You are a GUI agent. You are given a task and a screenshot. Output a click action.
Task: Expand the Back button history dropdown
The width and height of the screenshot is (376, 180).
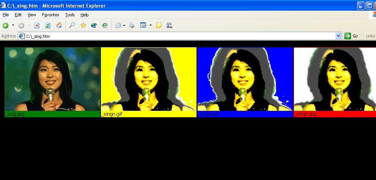click(13, 26)
